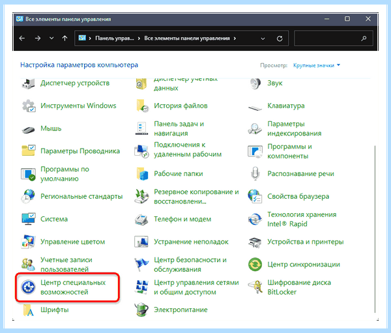
Task: Click the vertical scrollbar thumb
Action: tap(375, 229)
